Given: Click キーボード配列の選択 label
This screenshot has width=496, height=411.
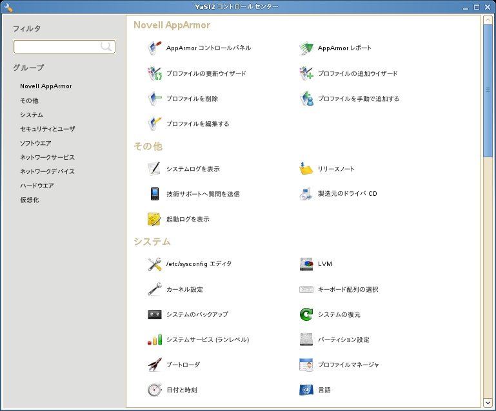Looking at the screenshot, I should 348,289.
